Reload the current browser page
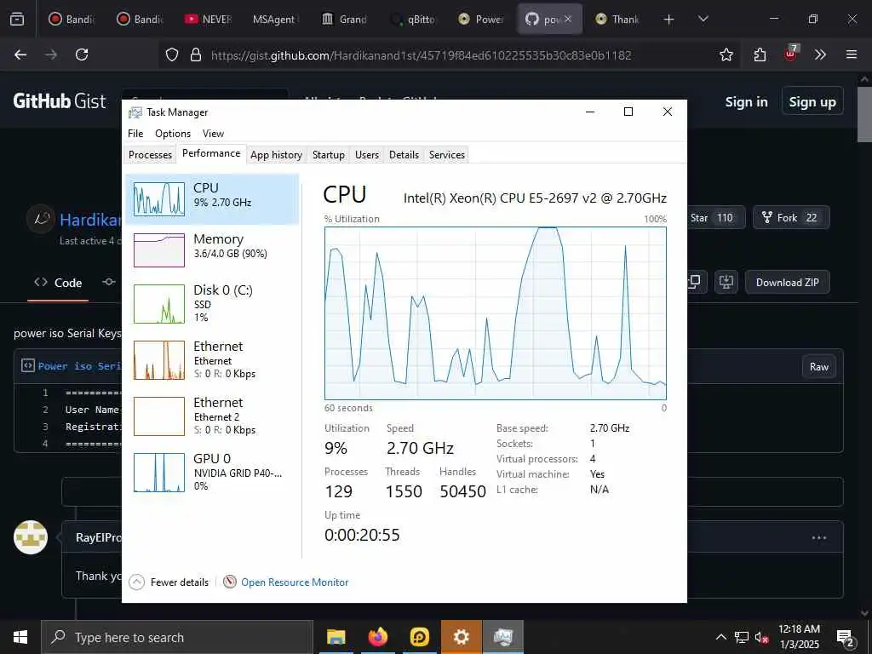 point(82,54)
